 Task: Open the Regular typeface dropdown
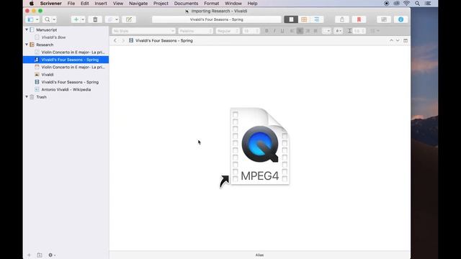tap(228, 31)
